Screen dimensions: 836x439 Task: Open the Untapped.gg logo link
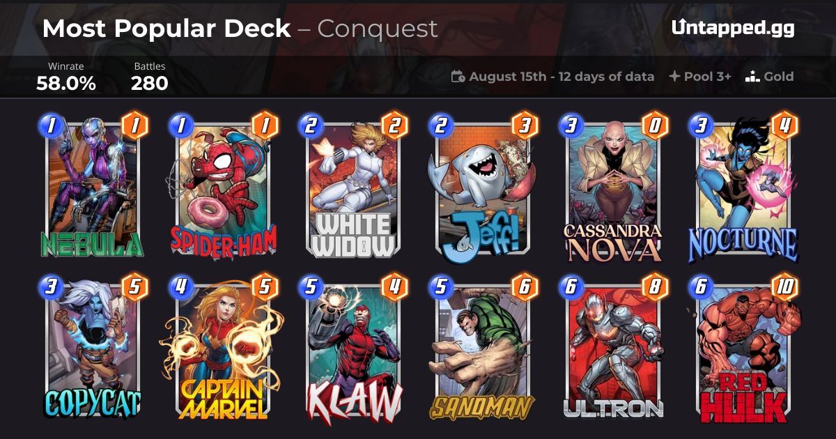coord(733,28)
